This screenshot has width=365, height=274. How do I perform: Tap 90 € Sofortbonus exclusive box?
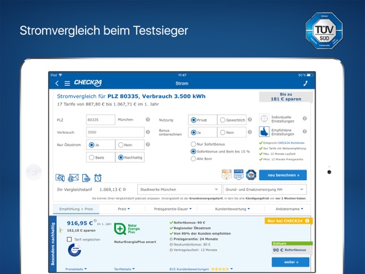click(292, 248)
